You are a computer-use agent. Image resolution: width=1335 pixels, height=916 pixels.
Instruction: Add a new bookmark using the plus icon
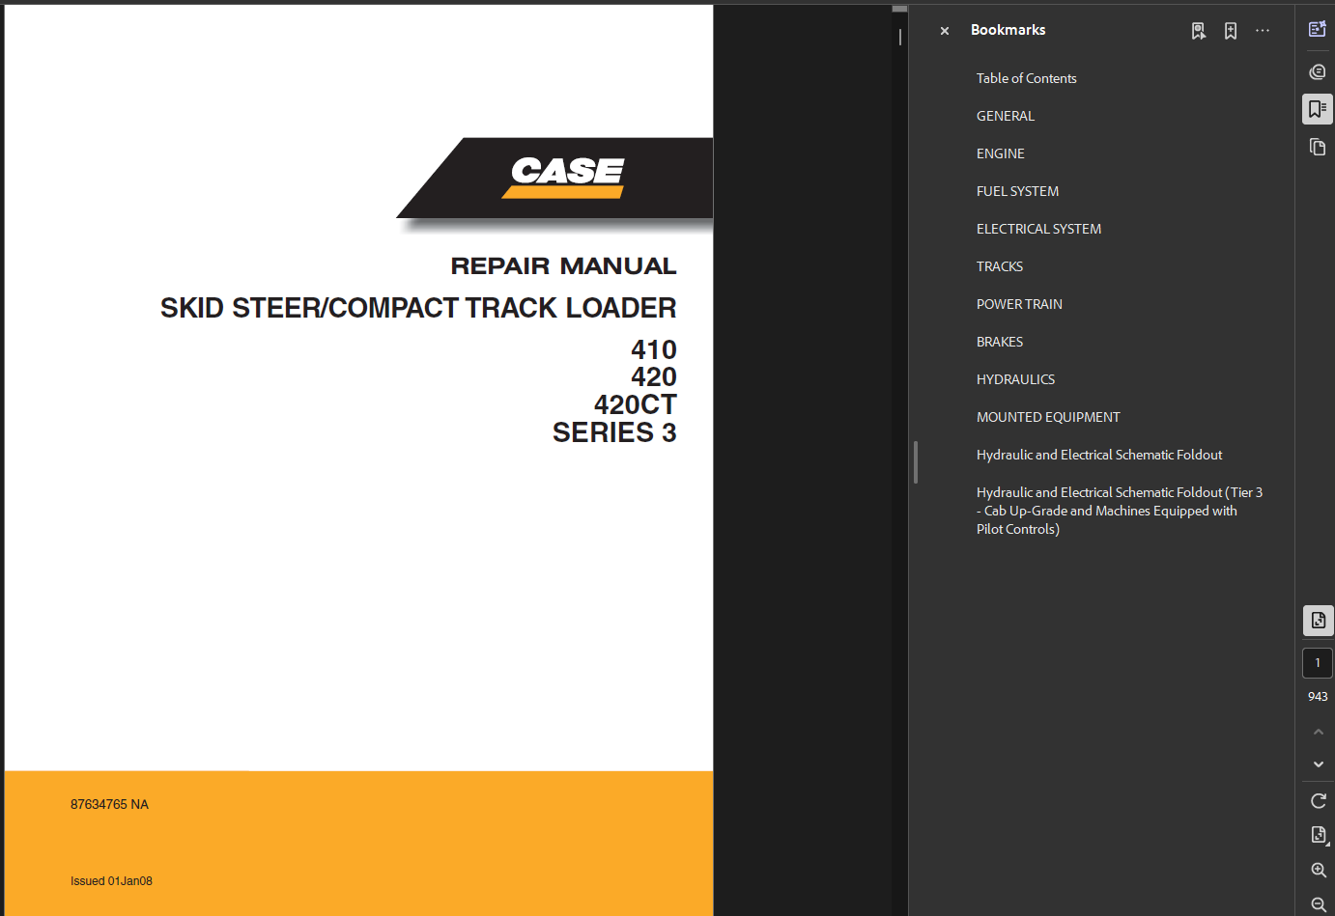pos(1231,31)
